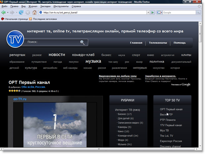Open the Инструменты menu
Screen dimensions: 205x154
61,6
